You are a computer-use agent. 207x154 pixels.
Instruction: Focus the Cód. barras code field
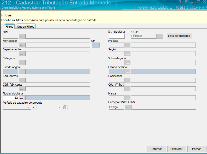tap(11, 80)
